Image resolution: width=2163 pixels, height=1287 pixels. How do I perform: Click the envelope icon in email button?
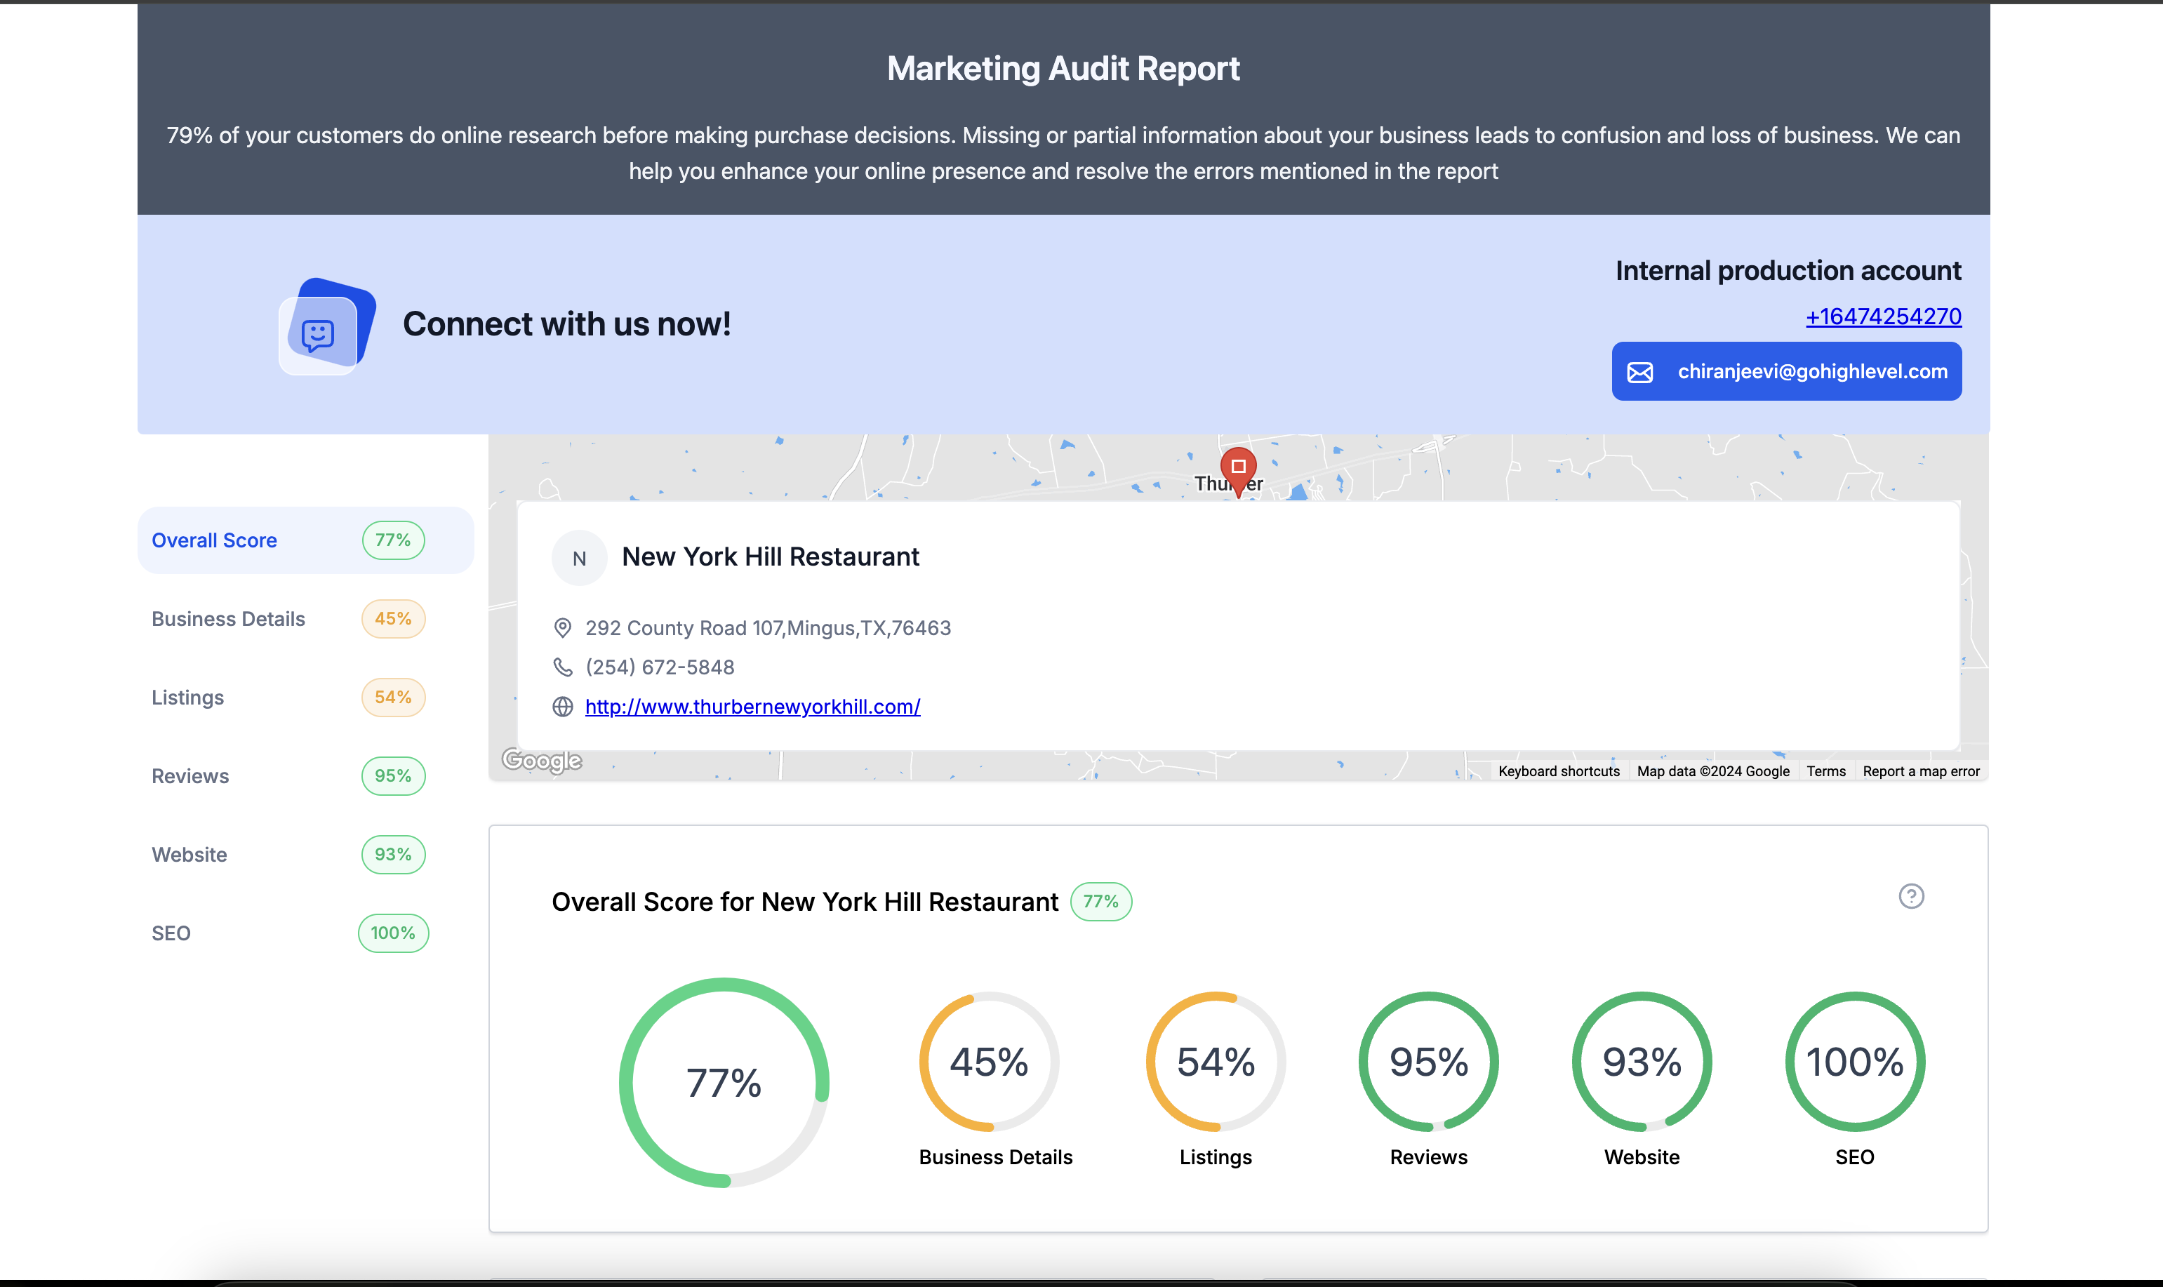[x=1639, y=372]
